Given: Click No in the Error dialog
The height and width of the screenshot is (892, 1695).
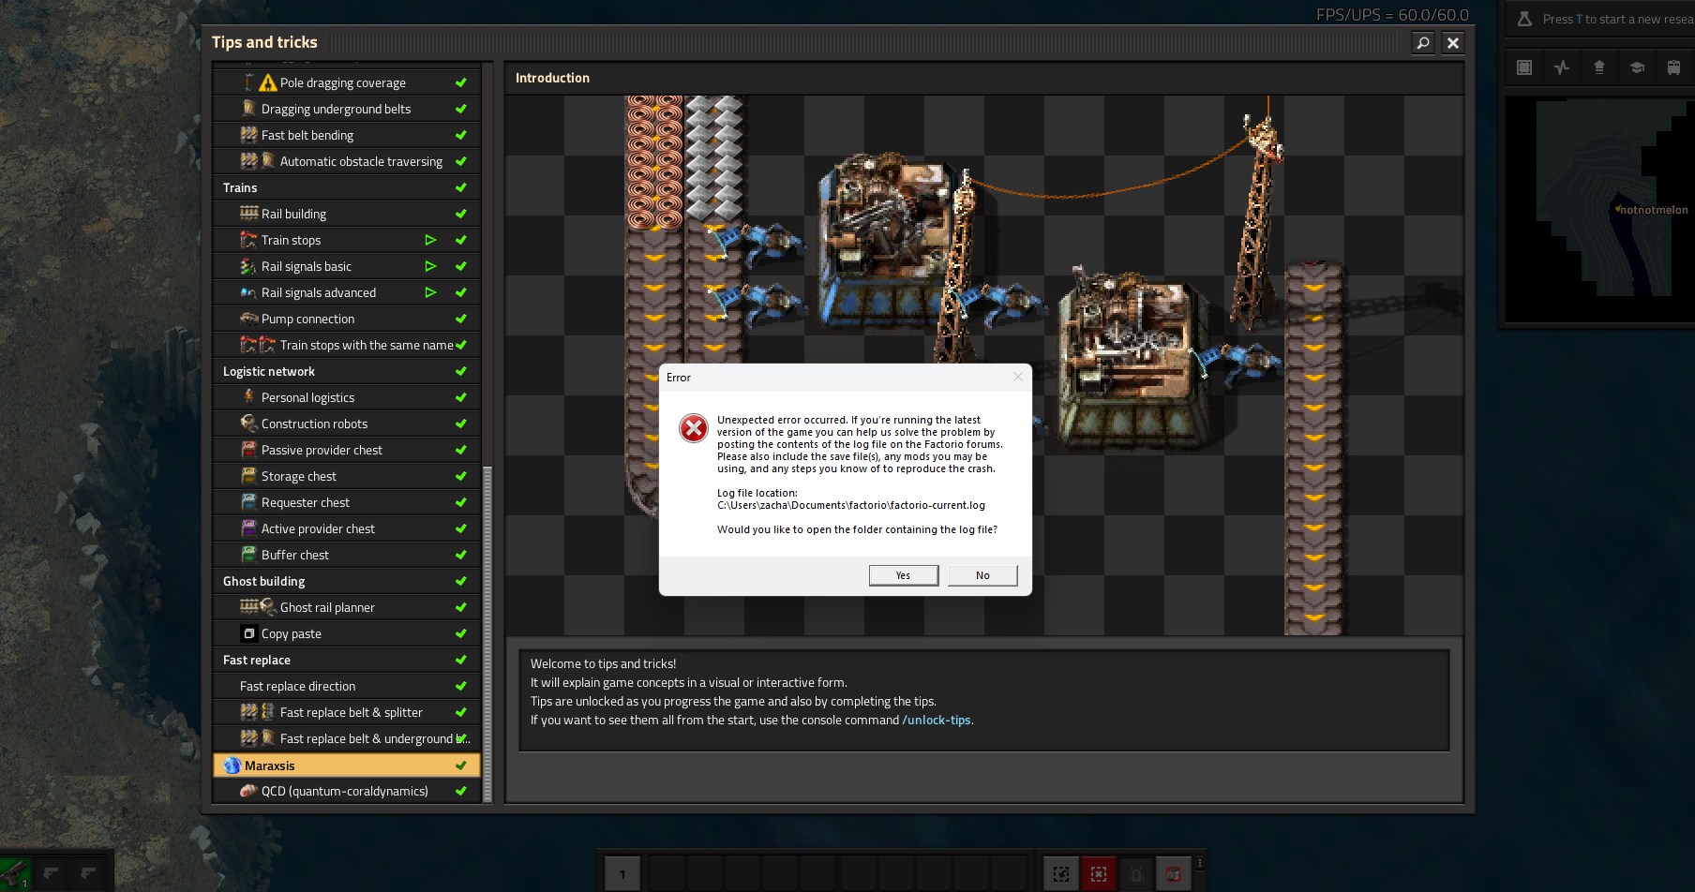Looking at the screenshot, I should click(982, 575).
